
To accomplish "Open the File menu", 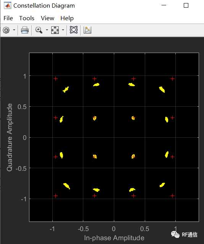I will tap(8, 18).
